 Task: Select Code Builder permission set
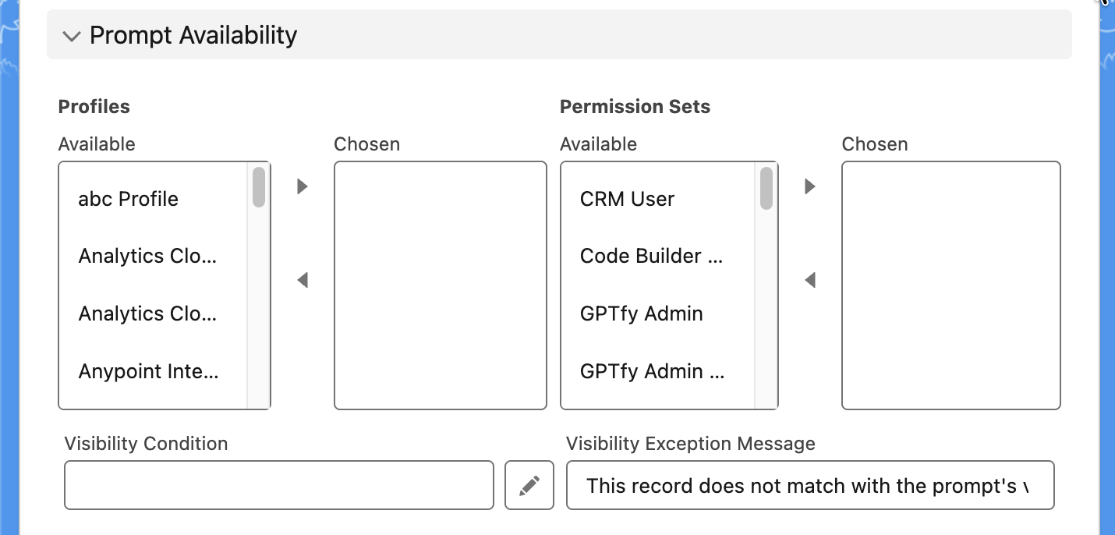[x=651, y=256]
